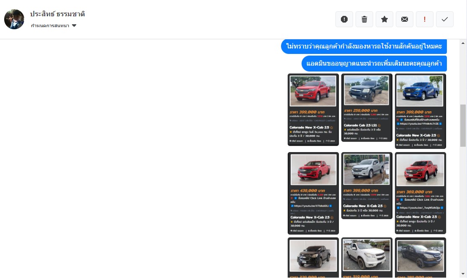The height and width of the screenshot is (278, 467).
Task: Star this conversation
Action: click(x=384, y=19)
